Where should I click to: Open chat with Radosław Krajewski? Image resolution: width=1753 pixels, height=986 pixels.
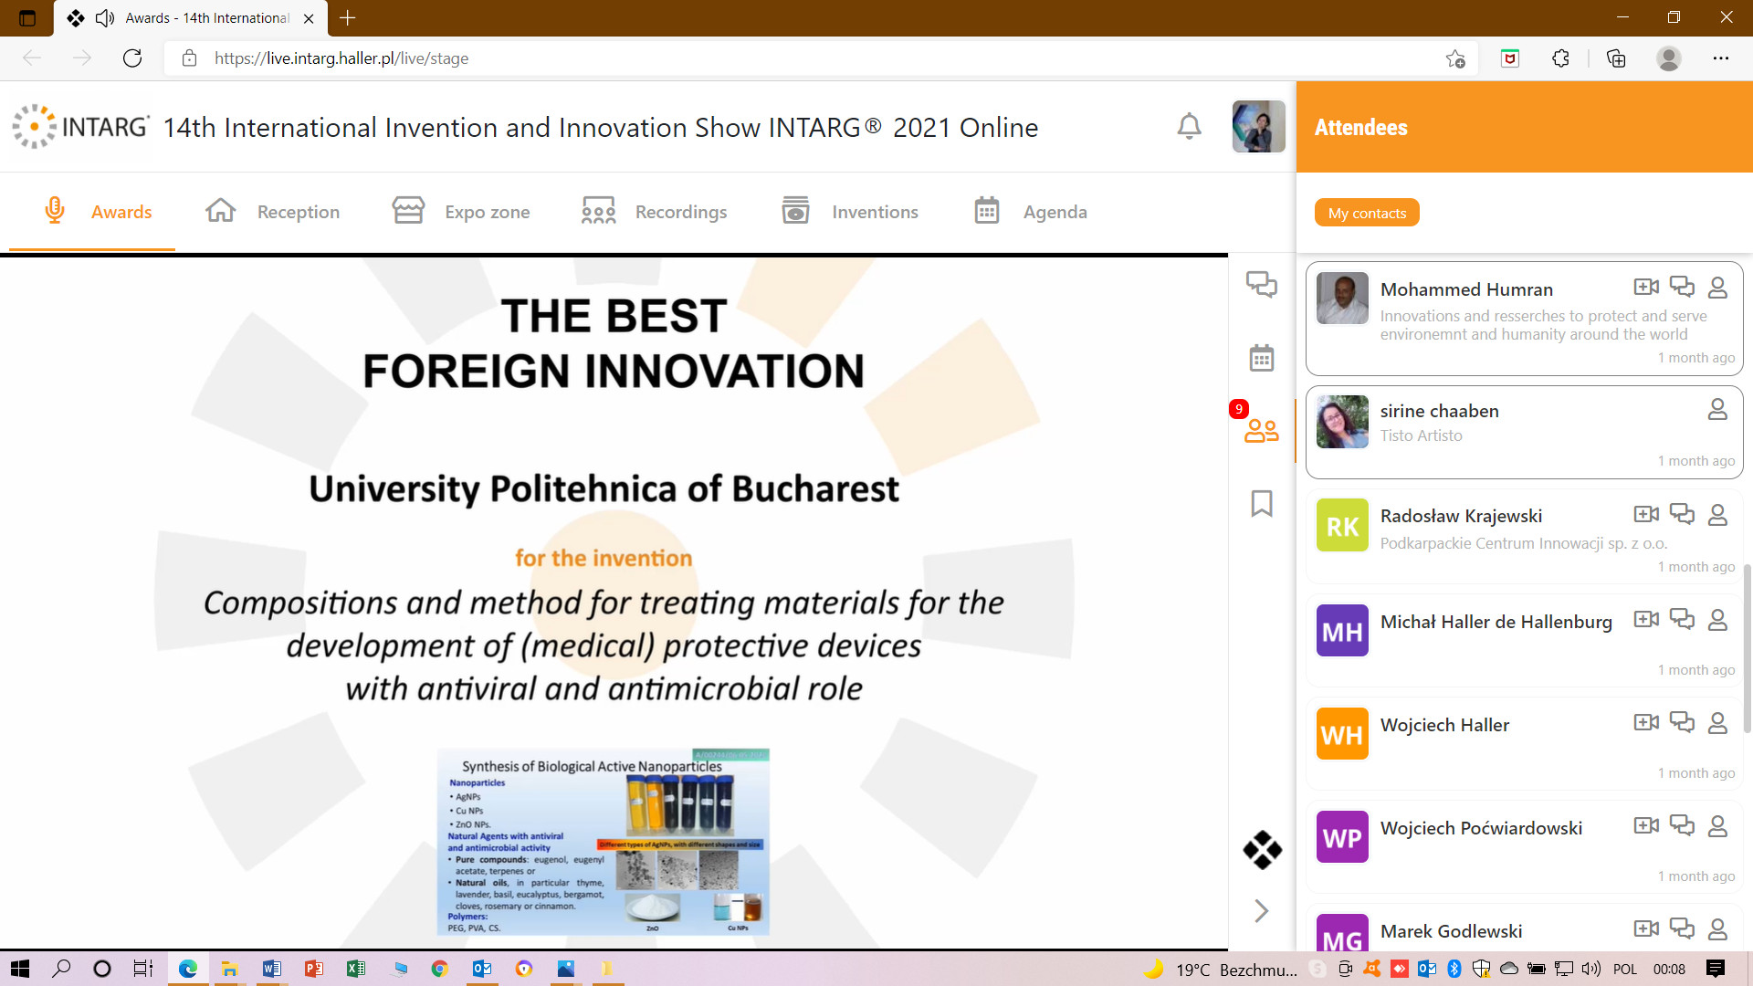click(x=1682, y=514)
